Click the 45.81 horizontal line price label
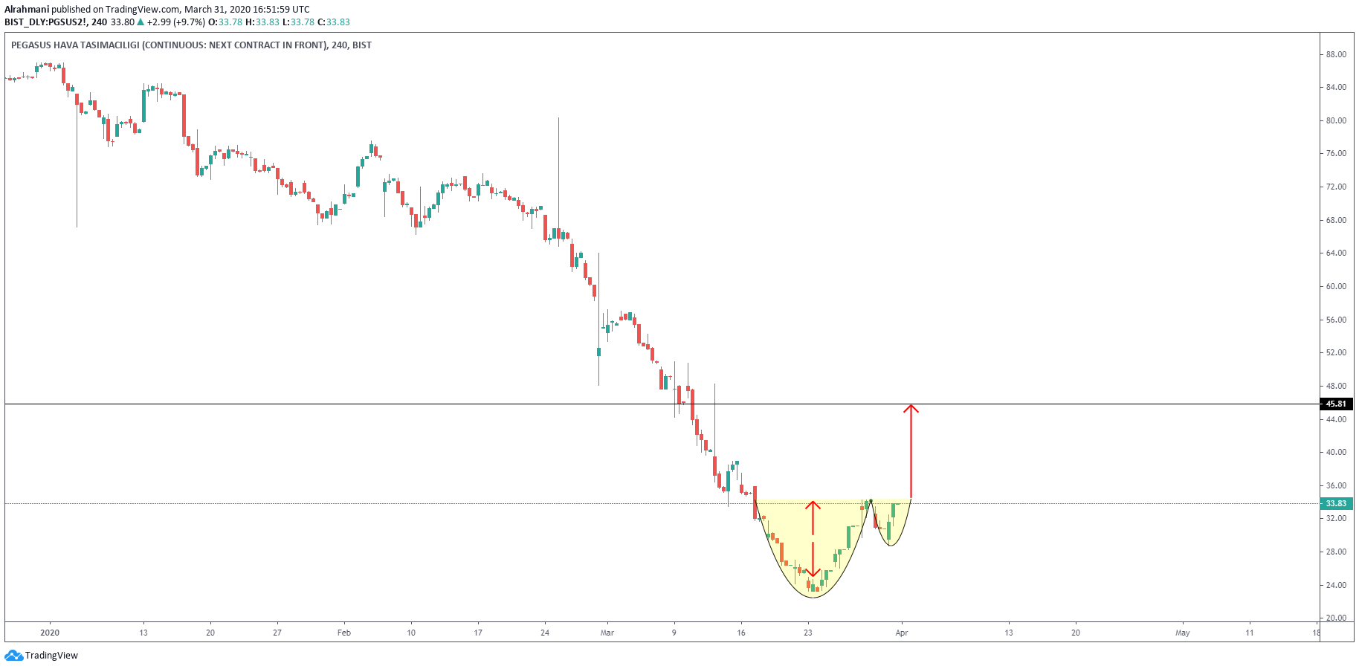 click(1336, 404)
